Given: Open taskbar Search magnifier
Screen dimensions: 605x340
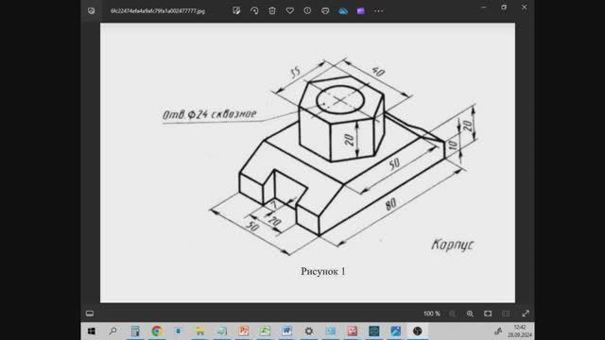Looking at the screenshot, I should click(112, 331).
